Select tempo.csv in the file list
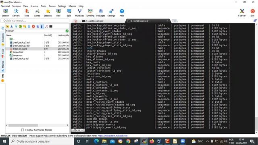Screen dimensions: 258x145 [x=18, y=55]
